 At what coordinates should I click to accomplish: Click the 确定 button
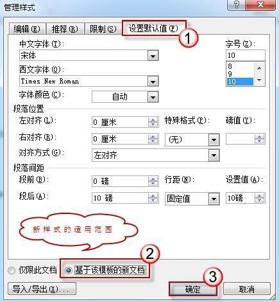(193, 289)
